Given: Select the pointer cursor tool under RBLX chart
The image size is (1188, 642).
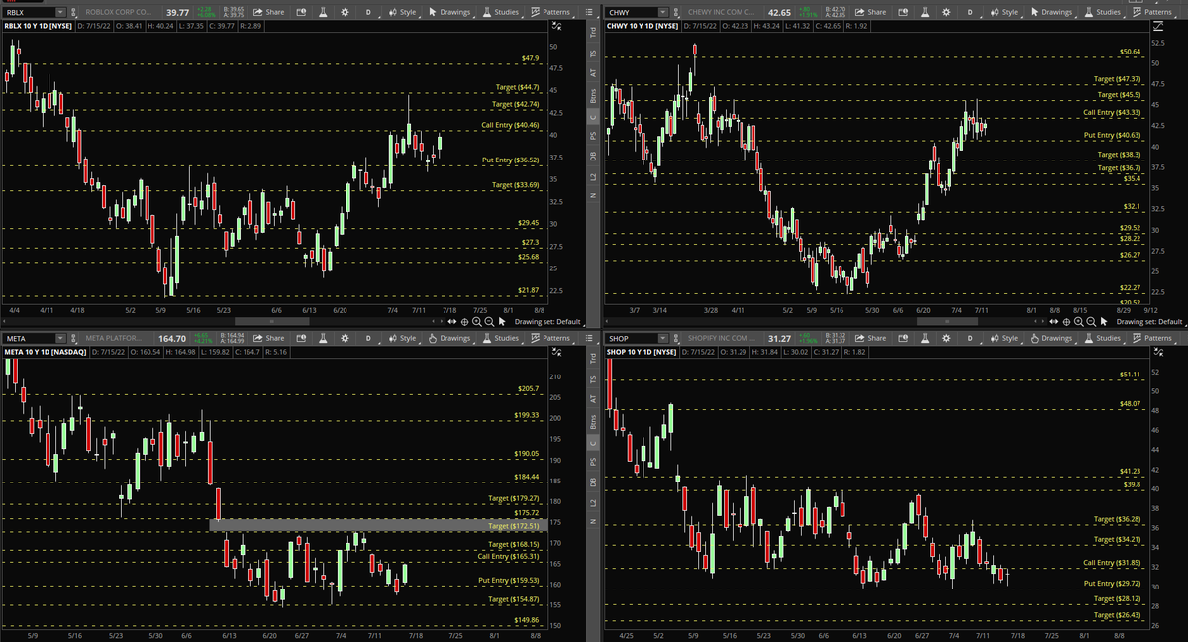Looking at the screenshot, I should 502,322.
